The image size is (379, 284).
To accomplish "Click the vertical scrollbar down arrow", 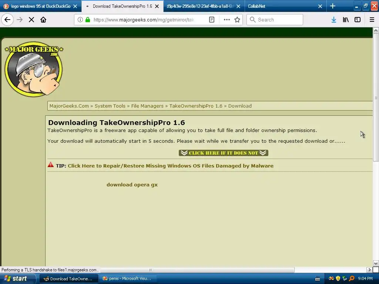I will [x=376, y=263].
